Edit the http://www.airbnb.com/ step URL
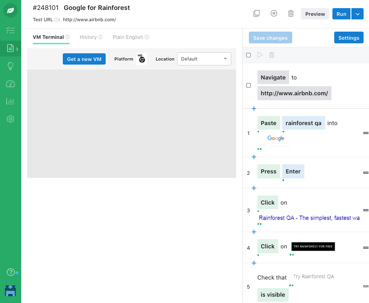The height and width of the screenshot is (303, 369). pyautogui.click(x=294, y=93)
